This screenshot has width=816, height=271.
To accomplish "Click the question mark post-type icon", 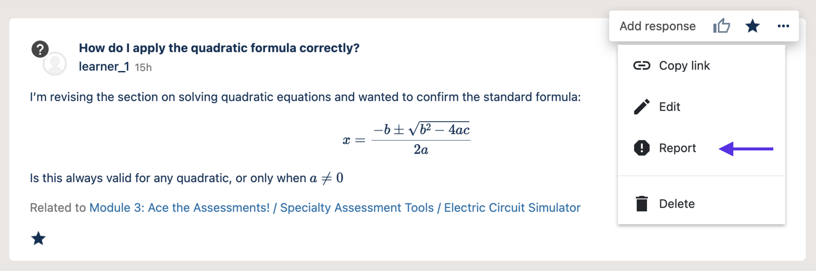I will [x=40, y=49].
